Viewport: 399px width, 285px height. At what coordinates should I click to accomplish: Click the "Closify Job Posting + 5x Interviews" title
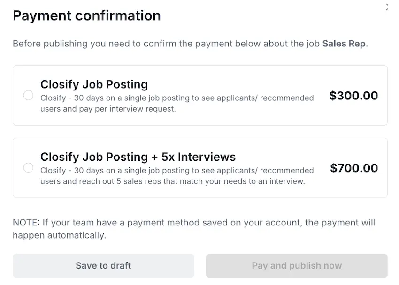point(138,157)
